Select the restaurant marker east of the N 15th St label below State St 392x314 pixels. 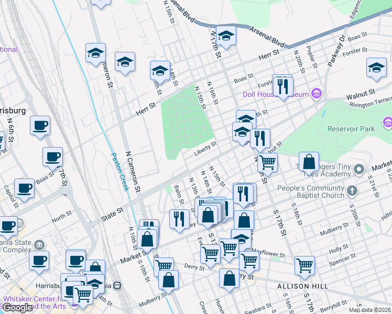coord(243,195)
